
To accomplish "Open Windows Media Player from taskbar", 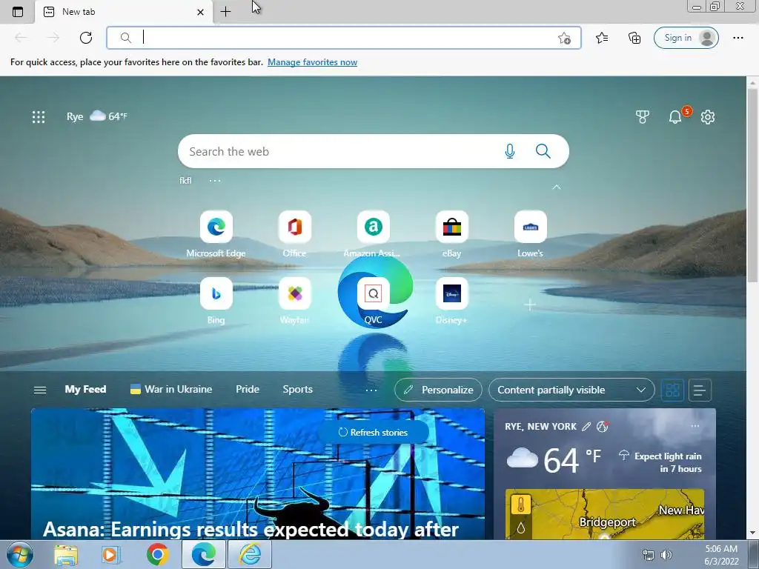I will coord(111,554).
